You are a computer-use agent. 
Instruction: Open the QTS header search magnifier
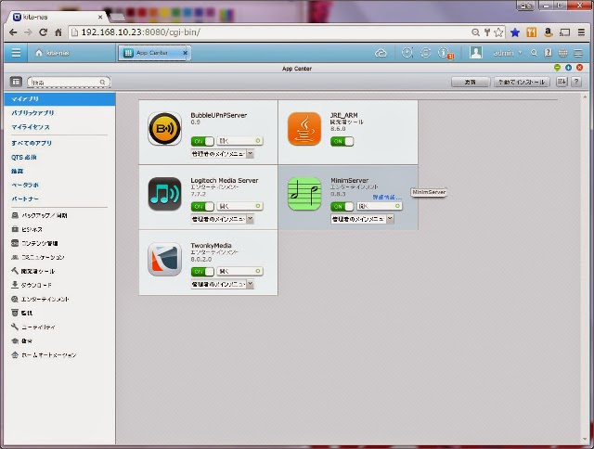[534, 53]
